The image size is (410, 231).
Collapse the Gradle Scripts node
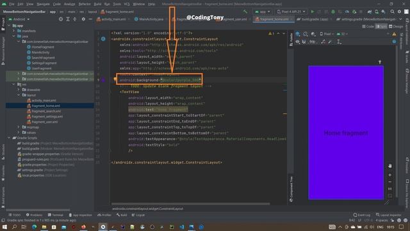tap(10, 138)
